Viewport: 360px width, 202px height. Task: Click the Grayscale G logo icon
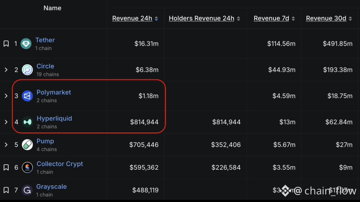tap(27, 190)
